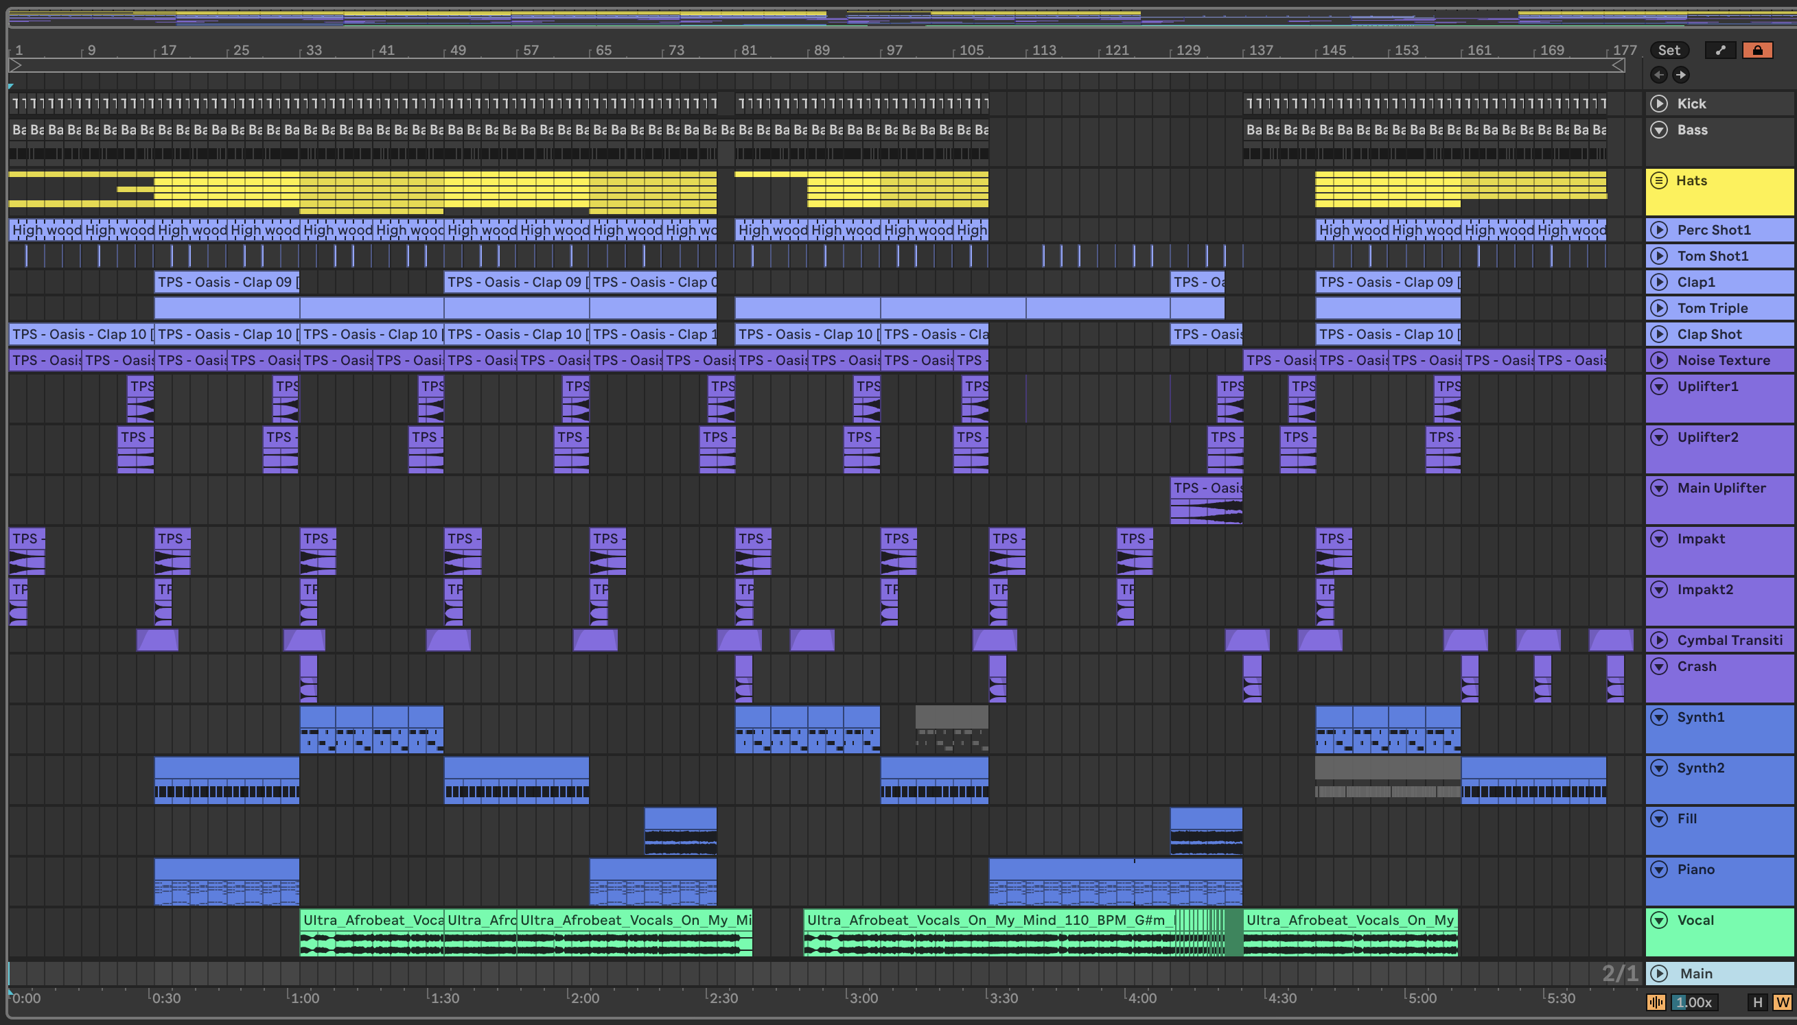Fold the Piano track
Screen dimensions: 1797x1025
point(1659,869)
